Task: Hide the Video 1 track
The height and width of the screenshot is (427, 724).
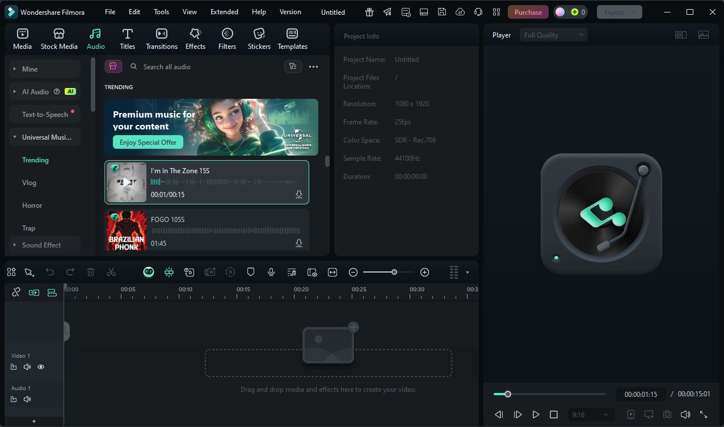Action: (41, 367)
